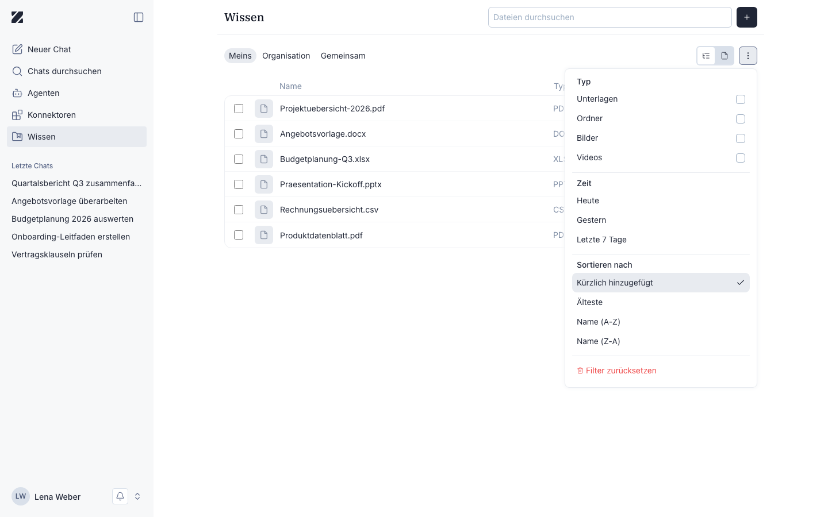828x517 pixels.
Task: Switch to Meins tab
Action: pyautogui.click(x=240, y=56)
